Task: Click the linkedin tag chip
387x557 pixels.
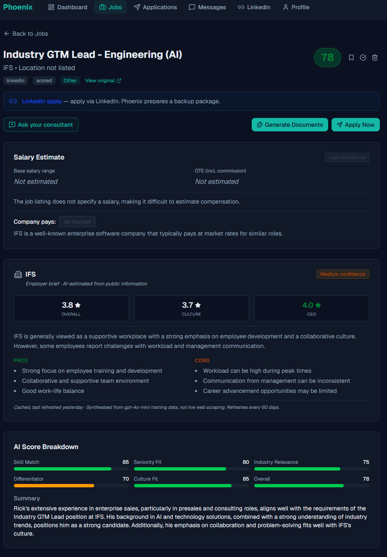Action: coord(16,81)
